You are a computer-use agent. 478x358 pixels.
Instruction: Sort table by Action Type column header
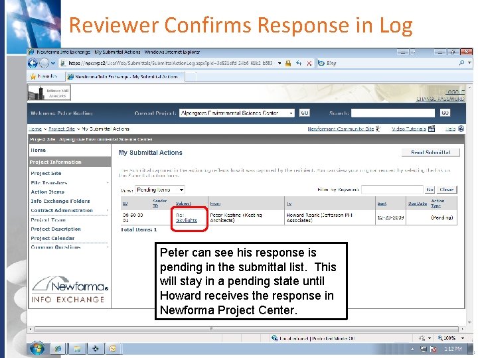438,203
